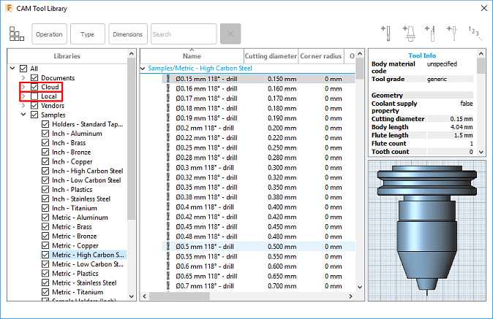Sort by the Name column header
This screenshot has height=319, width=493.
192,56
